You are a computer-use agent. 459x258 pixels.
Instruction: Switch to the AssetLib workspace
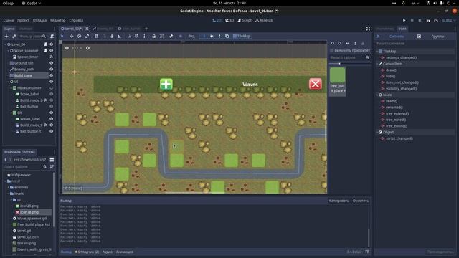pyautogui.click(x=265, y=21)
